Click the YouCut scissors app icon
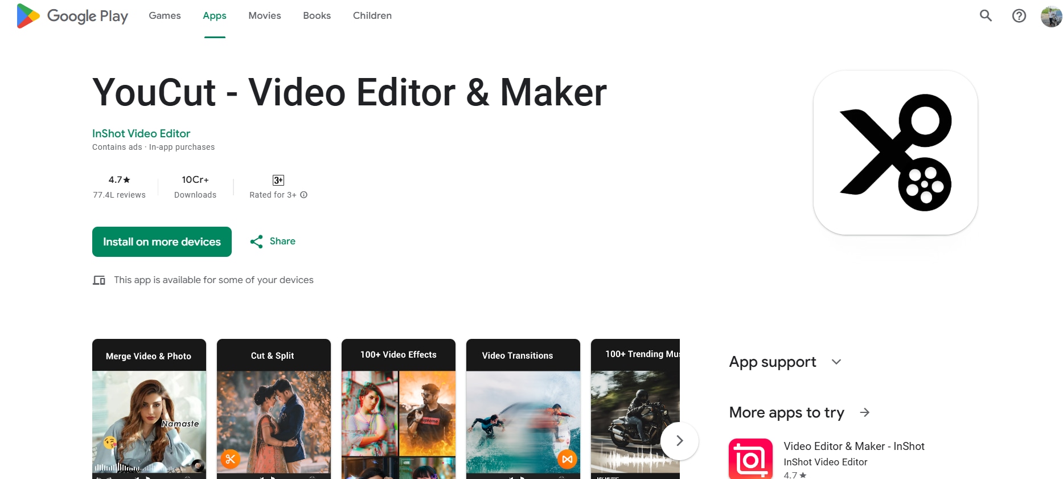Image resolution: width=1063 pixels, height=479 pixels. [x=896, y=153]
